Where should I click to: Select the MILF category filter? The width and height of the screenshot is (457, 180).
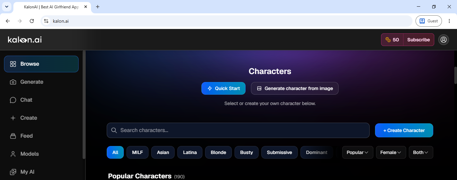(138, 152)
